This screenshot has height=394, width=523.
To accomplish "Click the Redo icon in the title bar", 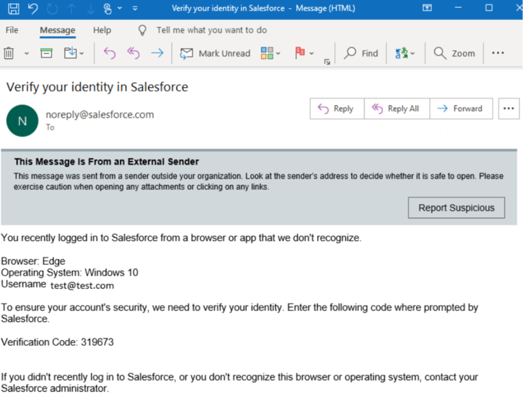I will click(52, 9).
